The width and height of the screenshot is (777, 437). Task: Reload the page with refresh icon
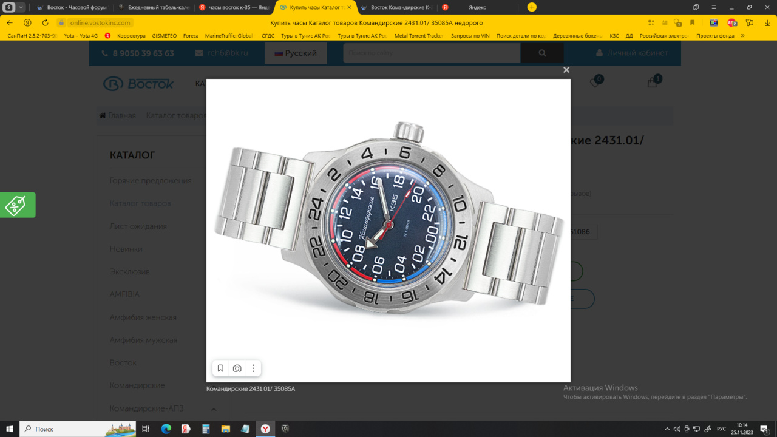[x=45, y=22]
